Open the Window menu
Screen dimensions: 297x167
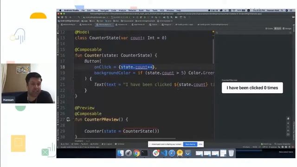(x=170, y=10)
